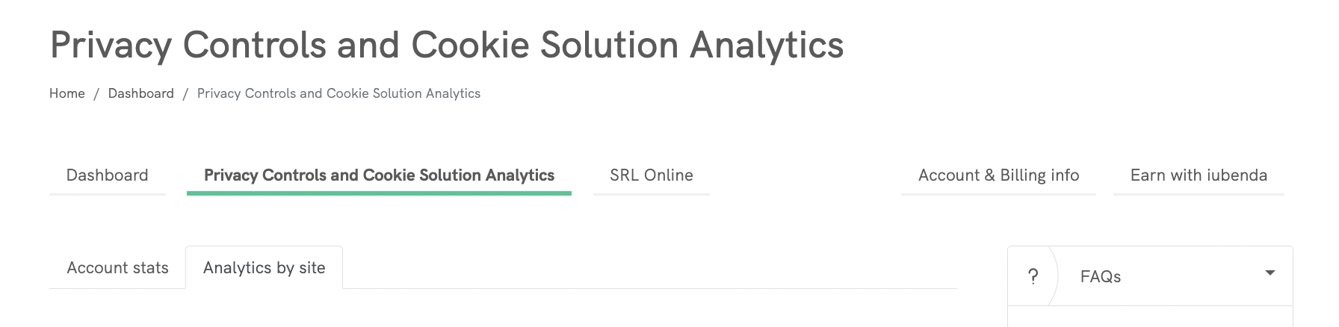
Task: Switch to Account stats sub-tab
Action: 117,268
